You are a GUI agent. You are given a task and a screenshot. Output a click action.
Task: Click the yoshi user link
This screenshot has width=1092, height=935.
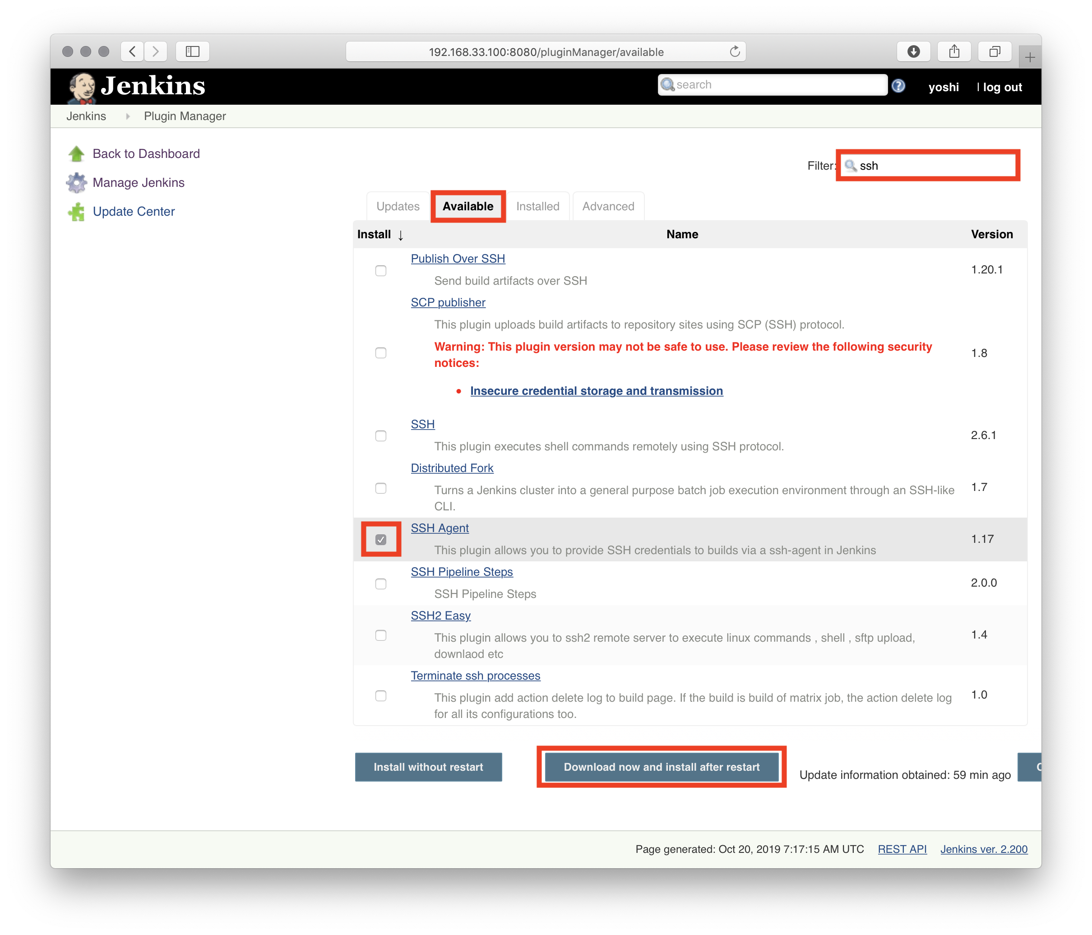[944, 88]
